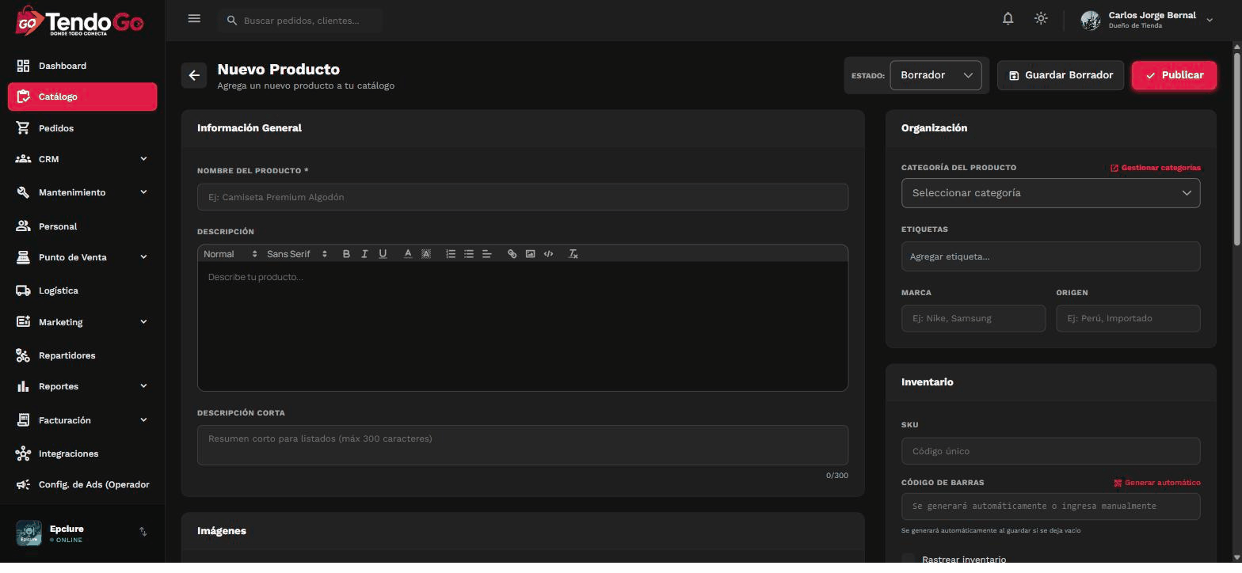
Task: Focus the Origen input field
Action: 1128,318
